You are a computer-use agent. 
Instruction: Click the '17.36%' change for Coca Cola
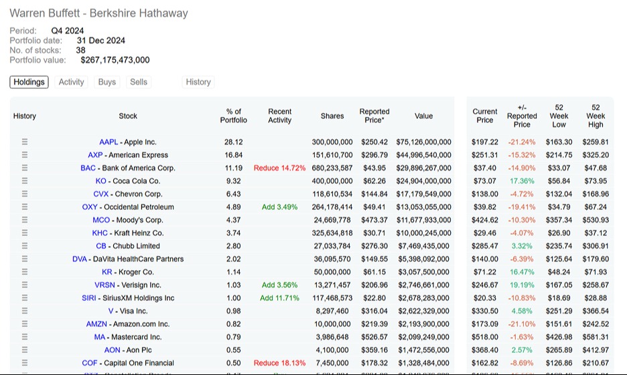(x=522, y=181)
